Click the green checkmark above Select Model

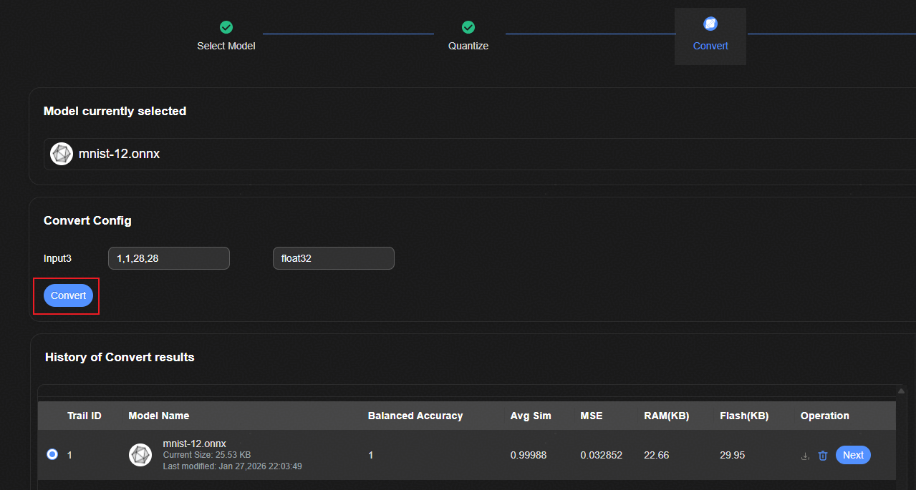[226, 27]
